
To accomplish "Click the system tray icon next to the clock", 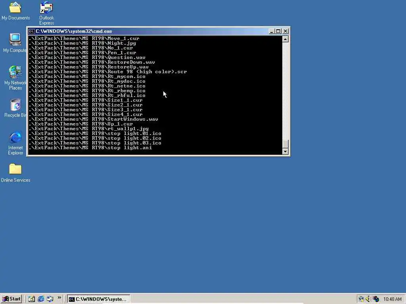I will 376,299.
